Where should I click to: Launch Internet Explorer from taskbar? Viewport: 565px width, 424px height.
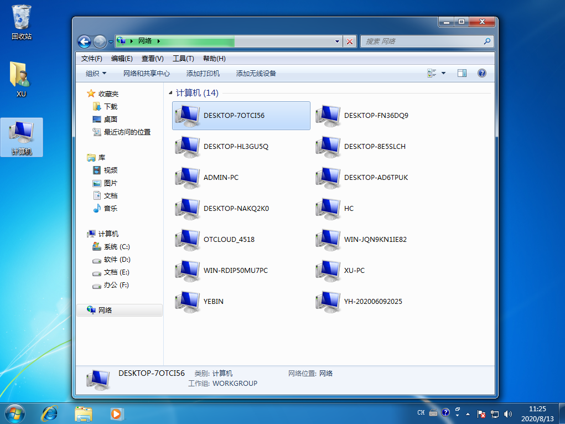[x=49, y=413]
